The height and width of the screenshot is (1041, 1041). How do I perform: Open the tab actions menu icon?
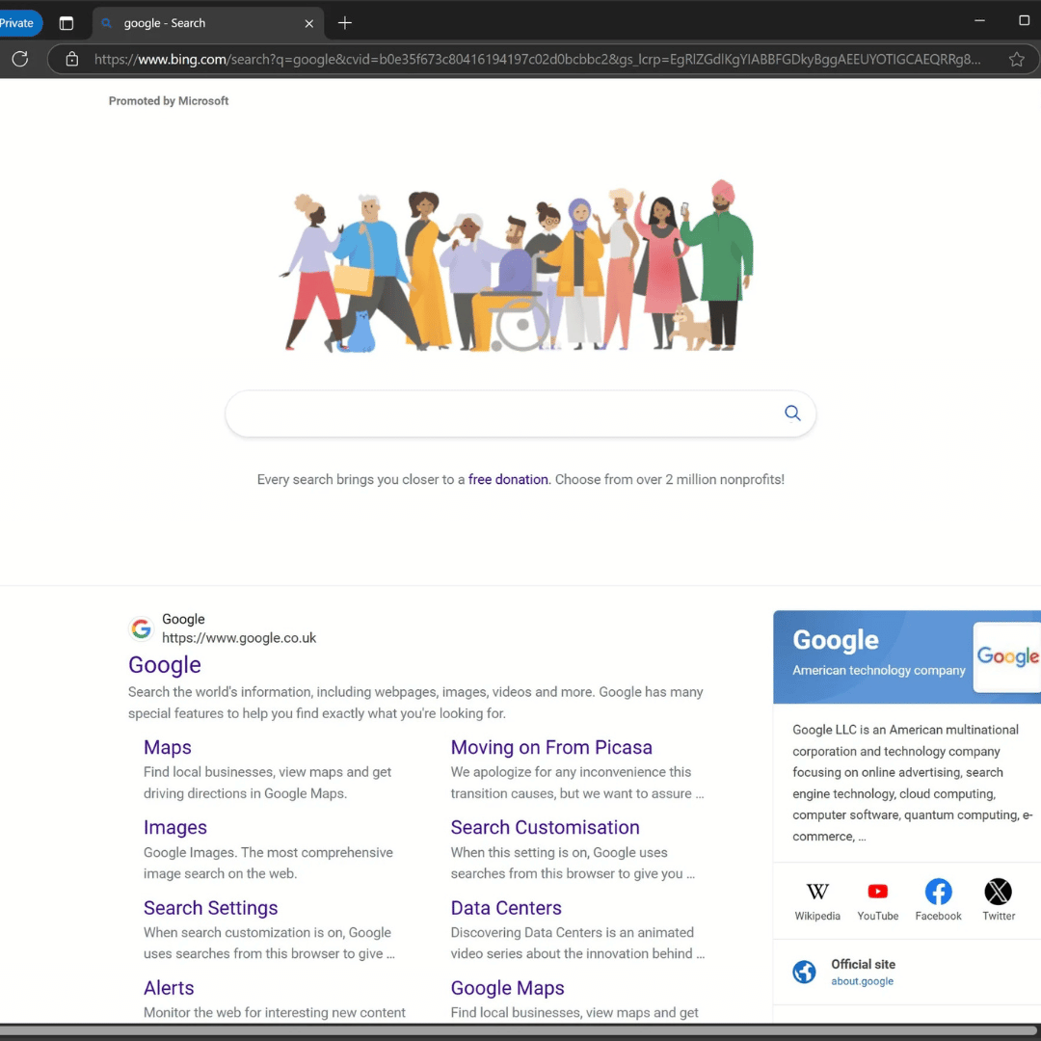point(67,23)
